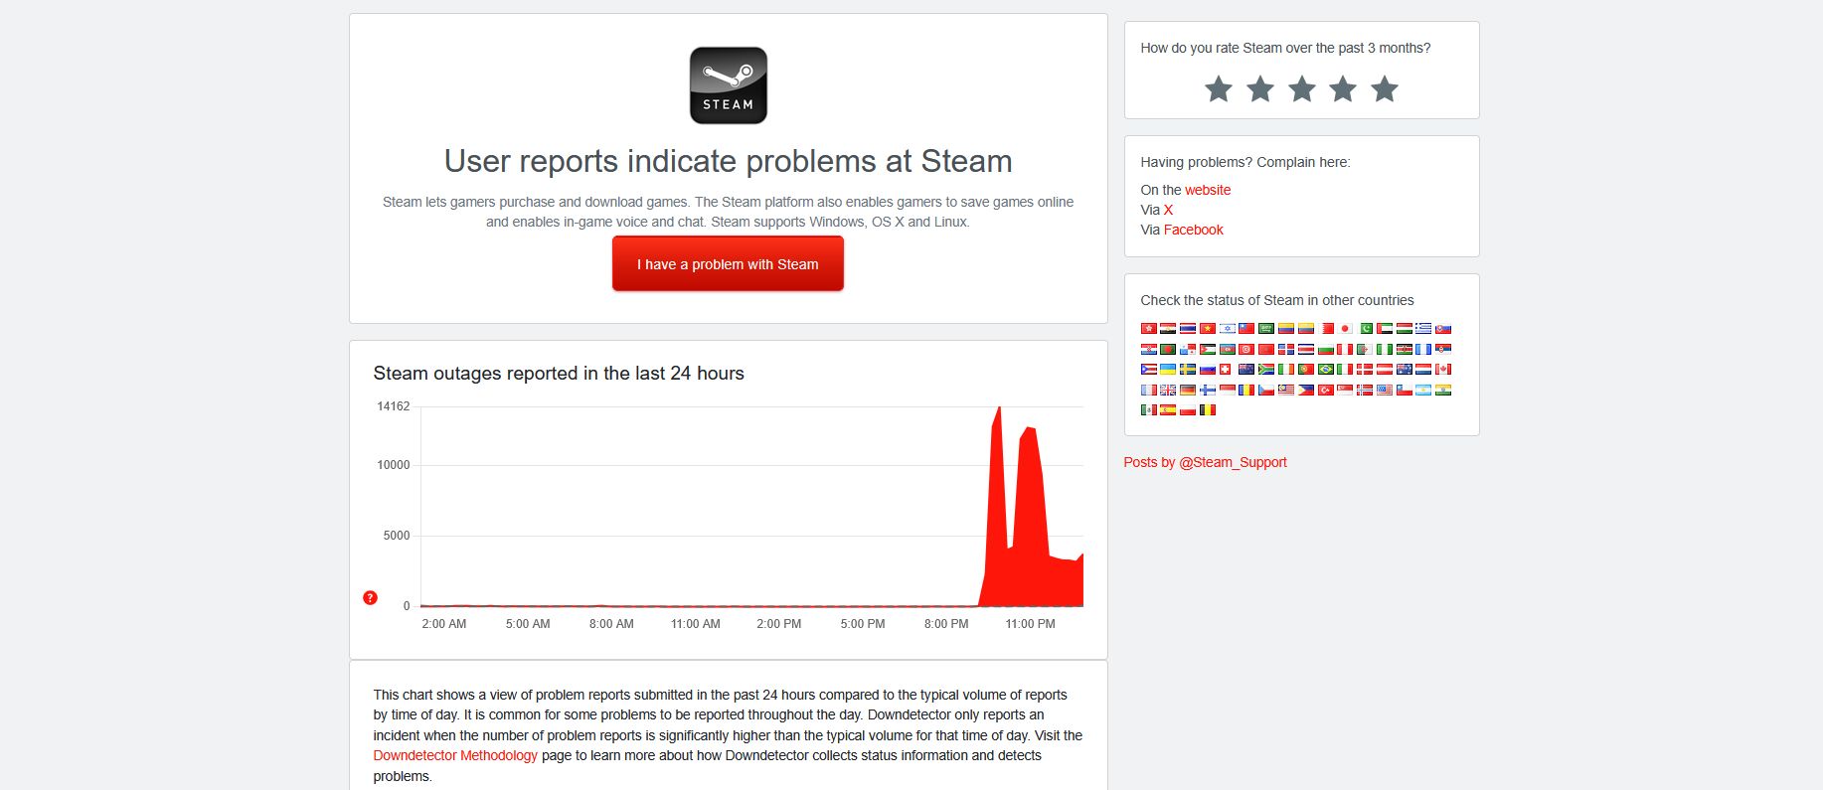Open the Facebook complaint link
The width and height of the screenshot is (1823, 790).
click(x=1193, y=230)
